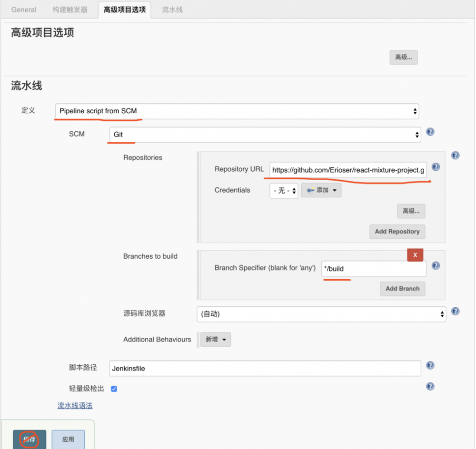Switch to the 流水线 tab
This screenshot has height=449, width=476.
[x=172, y=10]
